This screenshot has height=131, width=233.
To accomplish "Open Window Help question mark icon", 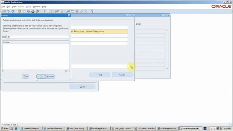I will click(x=92, y=11).
